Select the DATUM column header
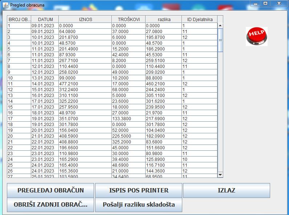 [45, 19]
